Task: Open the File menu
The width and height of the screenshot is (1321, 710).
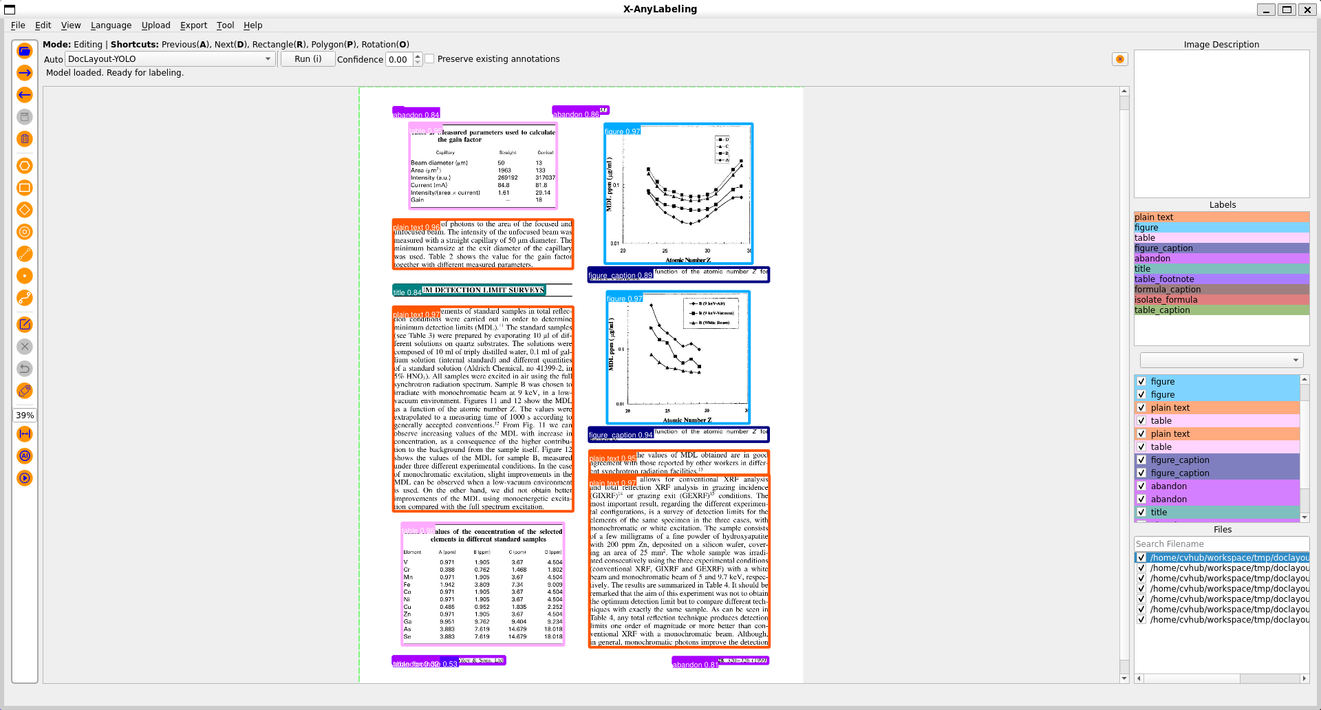Action: click(x=18, y=25)
